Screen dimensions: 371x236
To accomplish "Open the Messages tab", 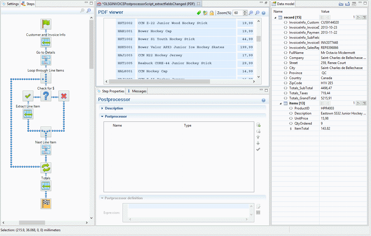I will pyautogui.click(x=137, y=91).
